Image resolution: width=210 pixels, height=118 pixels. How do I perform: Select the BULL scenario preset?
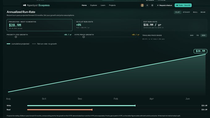195,12
